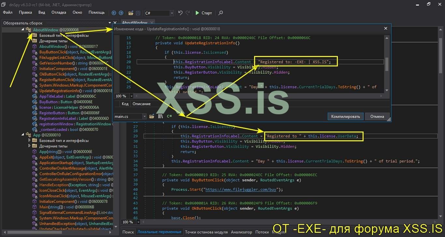445x237 pixels.
Task: Click the Старт debug button
Action: click(204, 13)
